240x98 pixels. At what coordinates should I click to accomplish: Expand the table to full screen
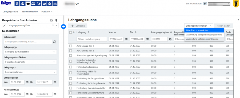[x=238, y=20]
